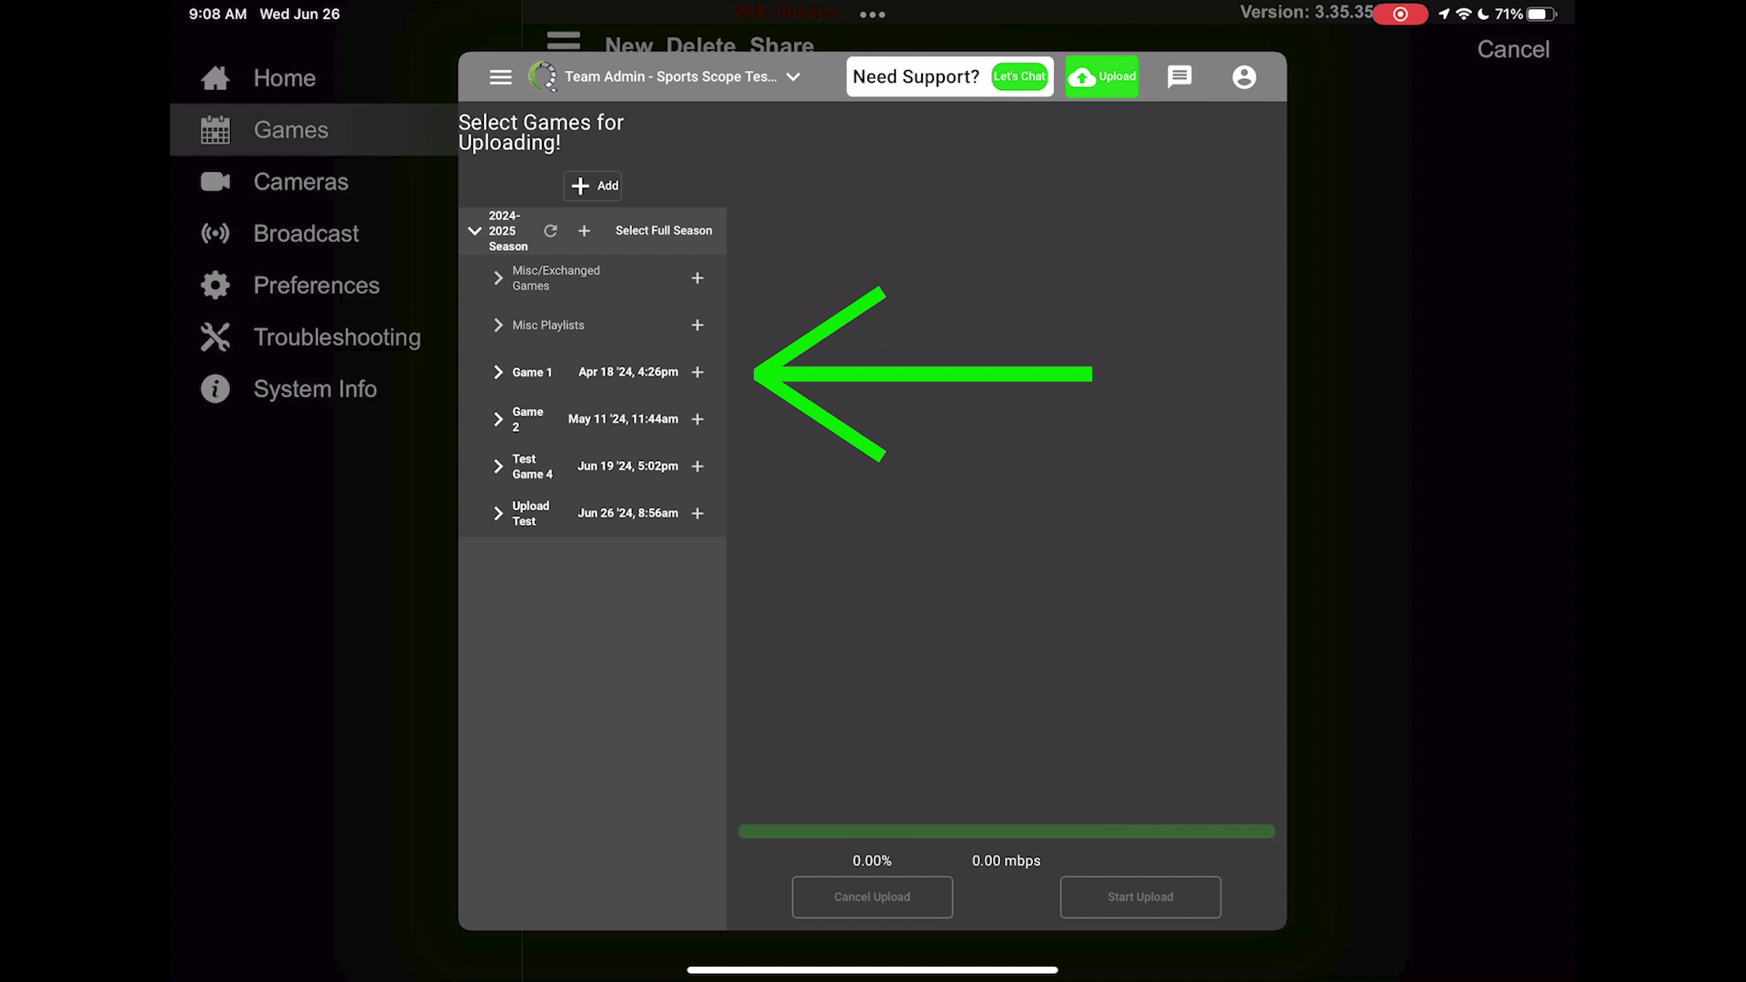Viewport: 1746px width, 982px height.
Task: Open Games in the sidebar
Action: [314, 130]
